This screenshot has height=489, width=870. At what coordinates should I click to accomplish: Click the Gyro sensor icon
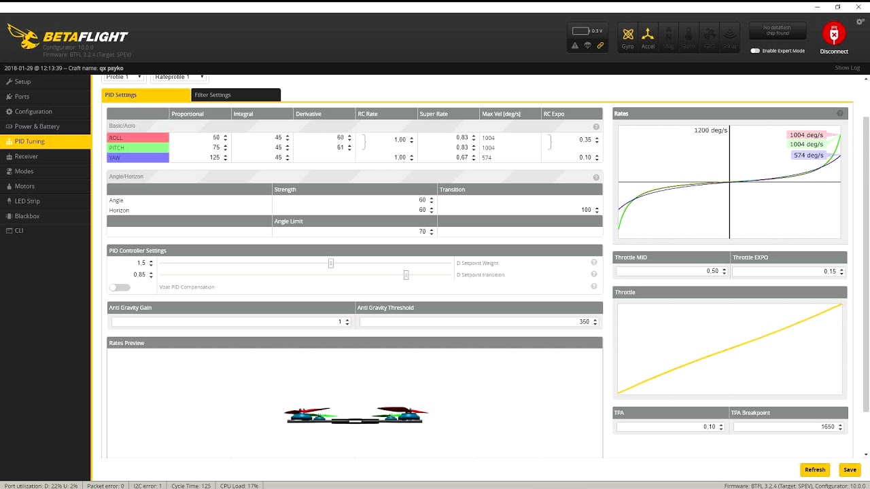click(x=627, y=37)
